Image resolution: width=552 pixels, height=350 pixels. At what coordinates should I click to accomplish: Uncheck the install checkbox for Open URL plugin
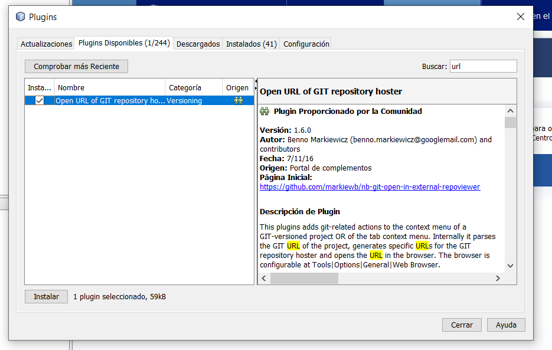(x=40, y=101)
